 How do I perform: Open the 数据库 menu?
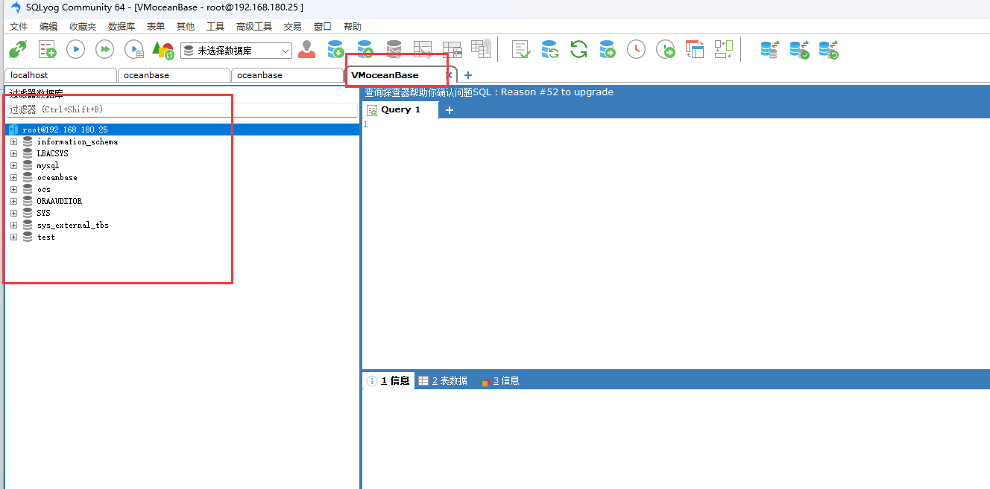point(122,26)
